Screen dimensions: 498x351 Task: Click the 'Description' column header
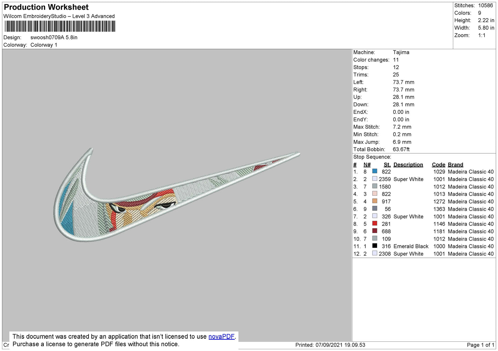(408, 165)
